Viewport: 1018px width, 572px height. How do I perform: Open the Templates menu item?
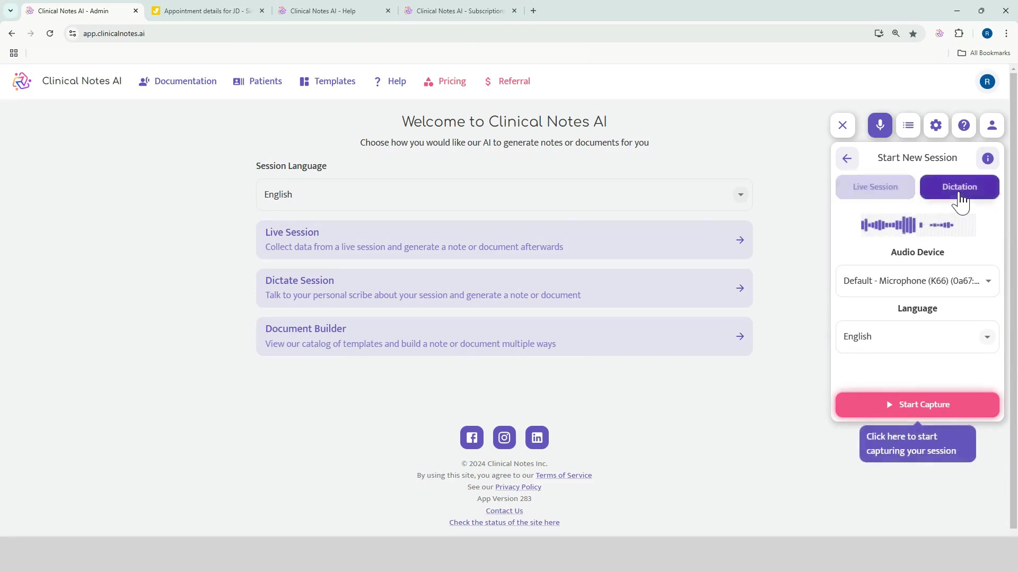coord(328,82)
